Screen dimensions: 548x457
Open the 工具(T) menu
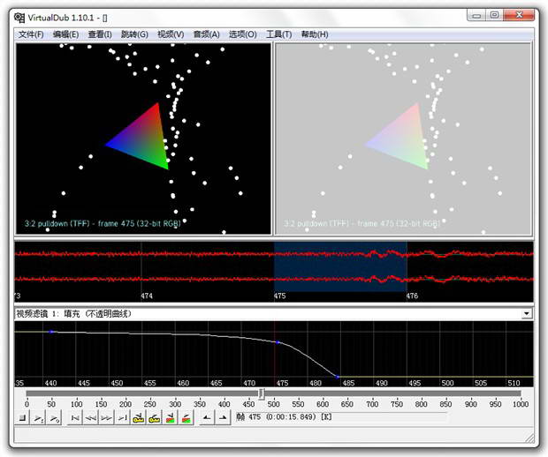pos(278,34)
